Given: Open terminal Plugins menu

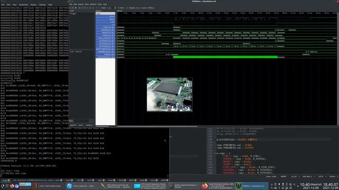Looking at the screenshot, I should click(x=33, y=5).
